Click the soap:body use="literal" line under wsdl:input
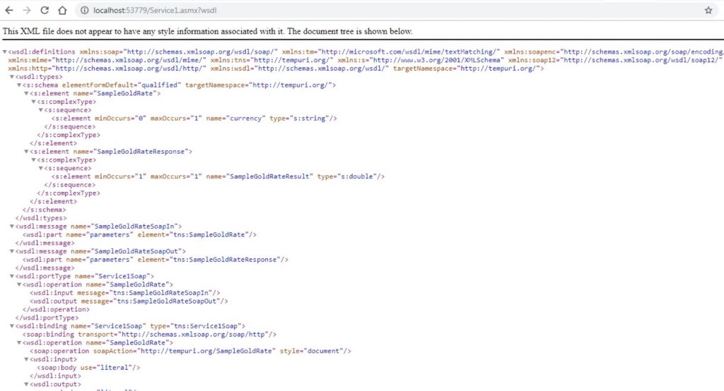Viewport: 724px width, 391px height. [88, 367]
